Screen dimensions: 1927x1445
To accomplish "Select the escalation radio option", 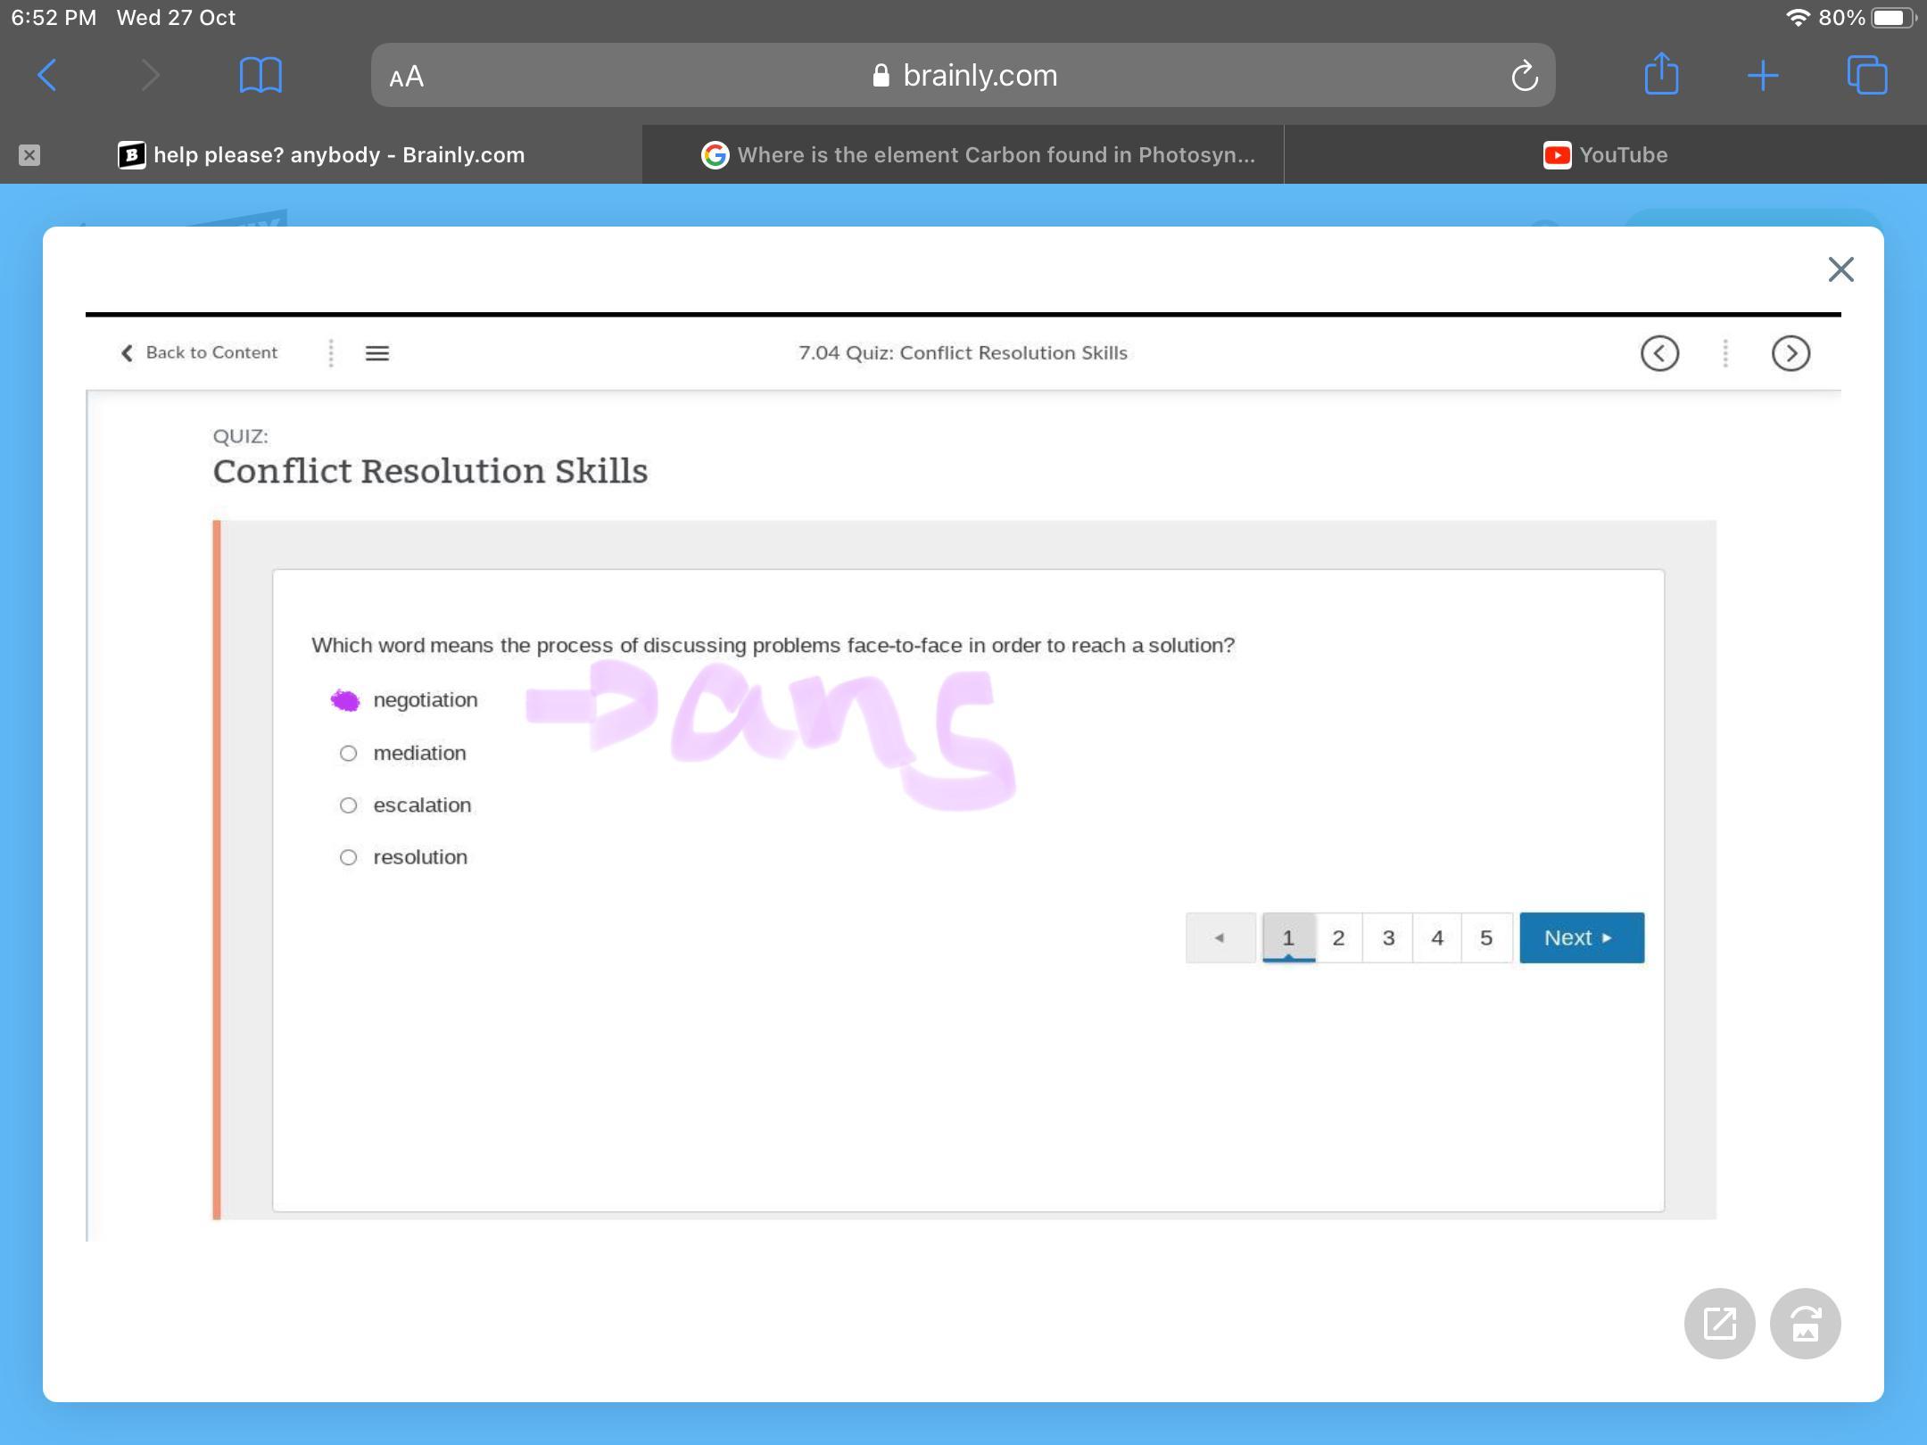I will tap(349, 805).
